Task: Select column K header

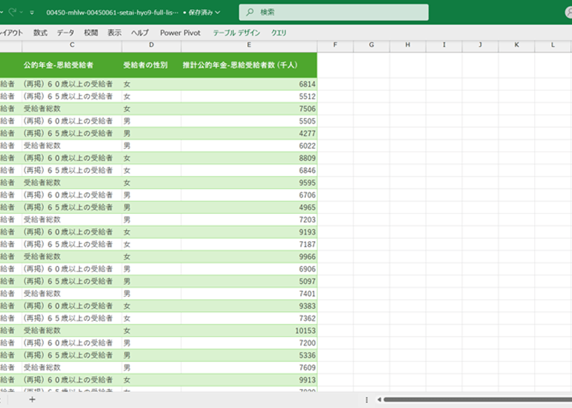Action: [516, 45]
